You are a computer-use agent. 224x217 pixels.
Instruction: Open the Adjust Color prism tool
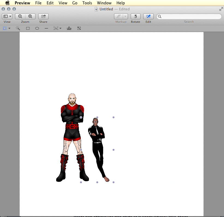tap(69, 28)
